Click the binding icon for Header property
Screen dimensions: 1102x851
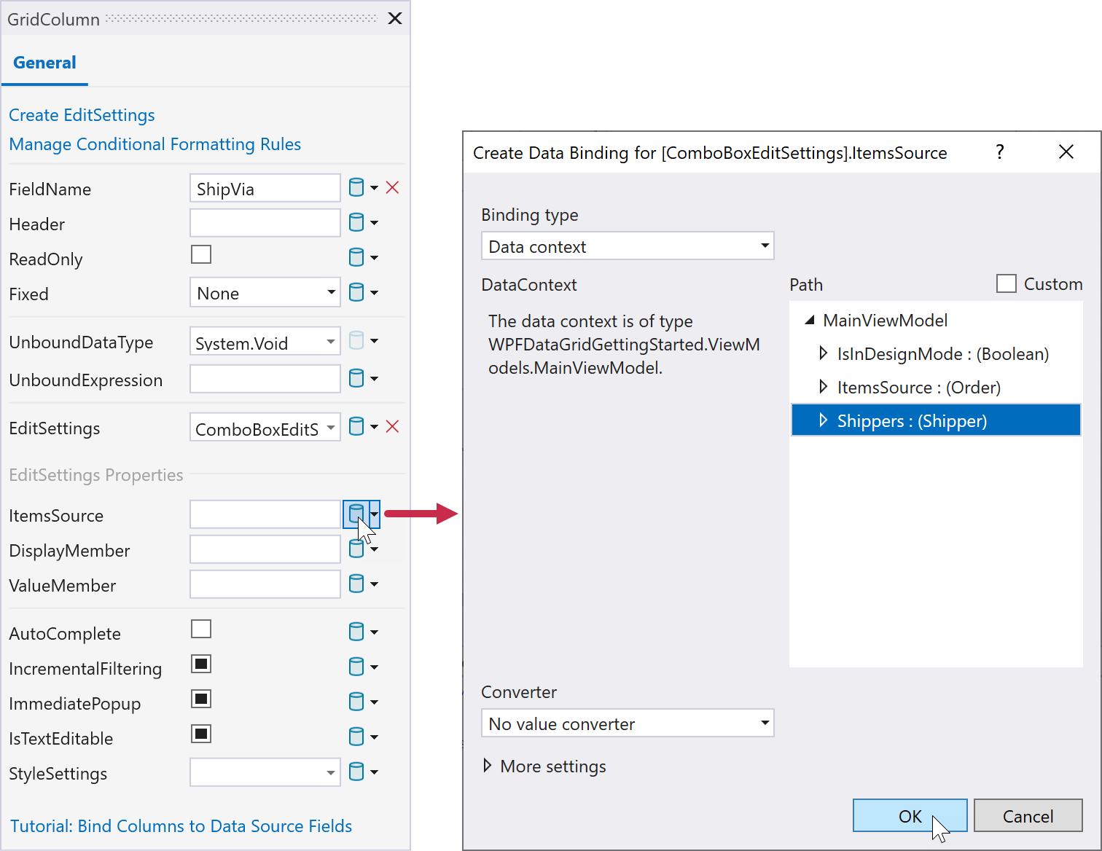[356, 223]
